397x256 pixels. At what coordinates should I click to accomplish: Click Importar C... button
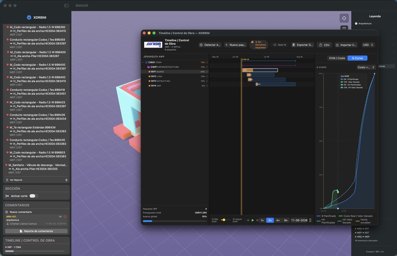[x=346, y=45]
